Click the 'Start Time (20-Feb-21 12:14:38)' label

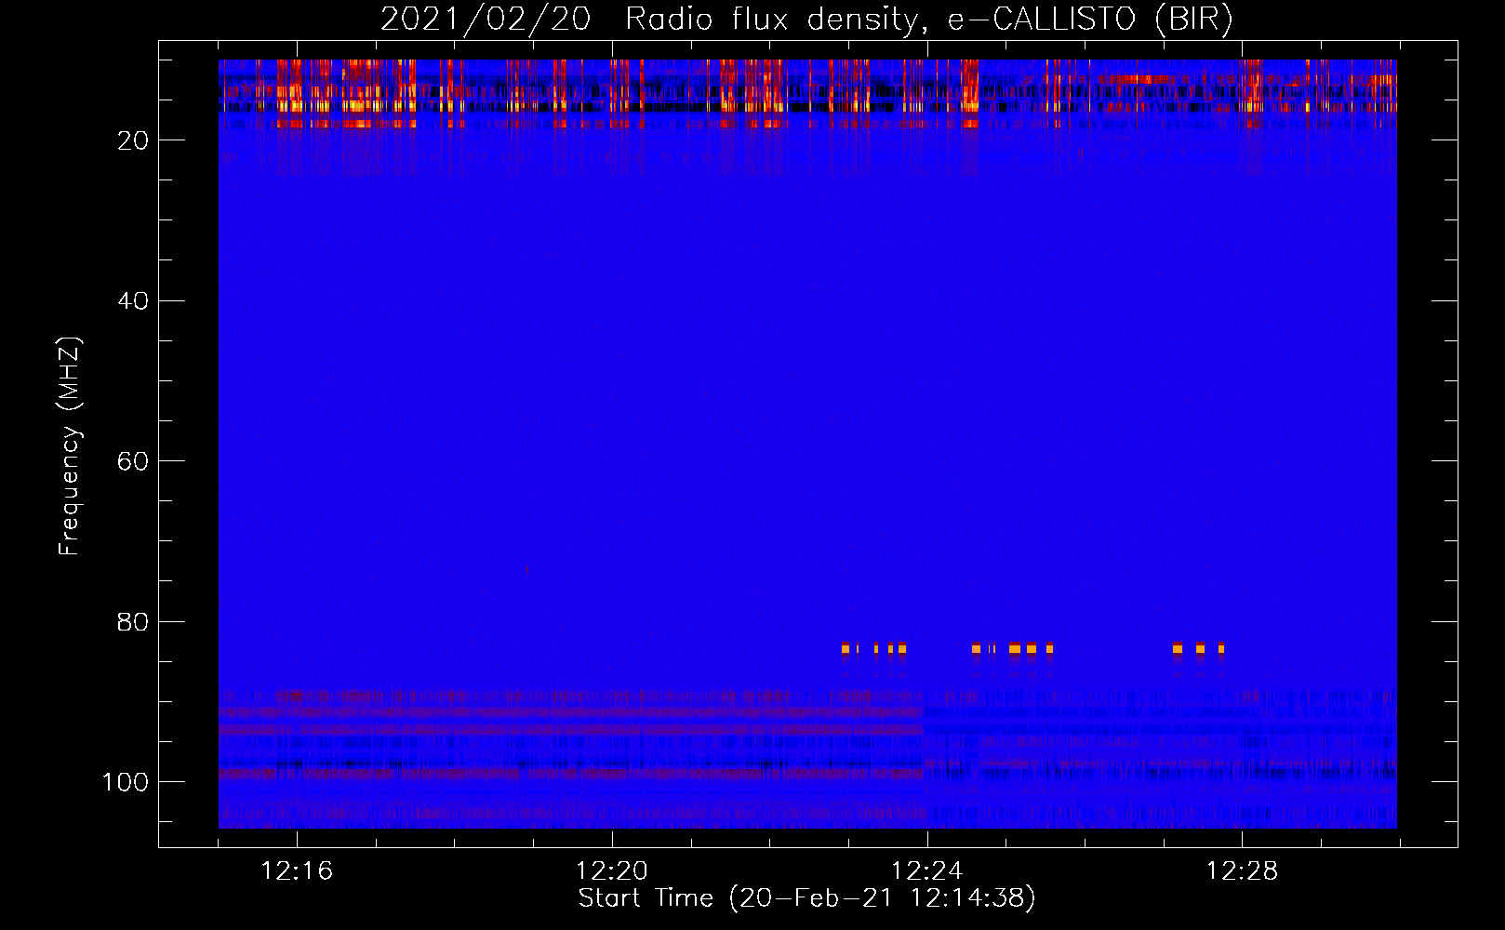(x=807, y=898)
